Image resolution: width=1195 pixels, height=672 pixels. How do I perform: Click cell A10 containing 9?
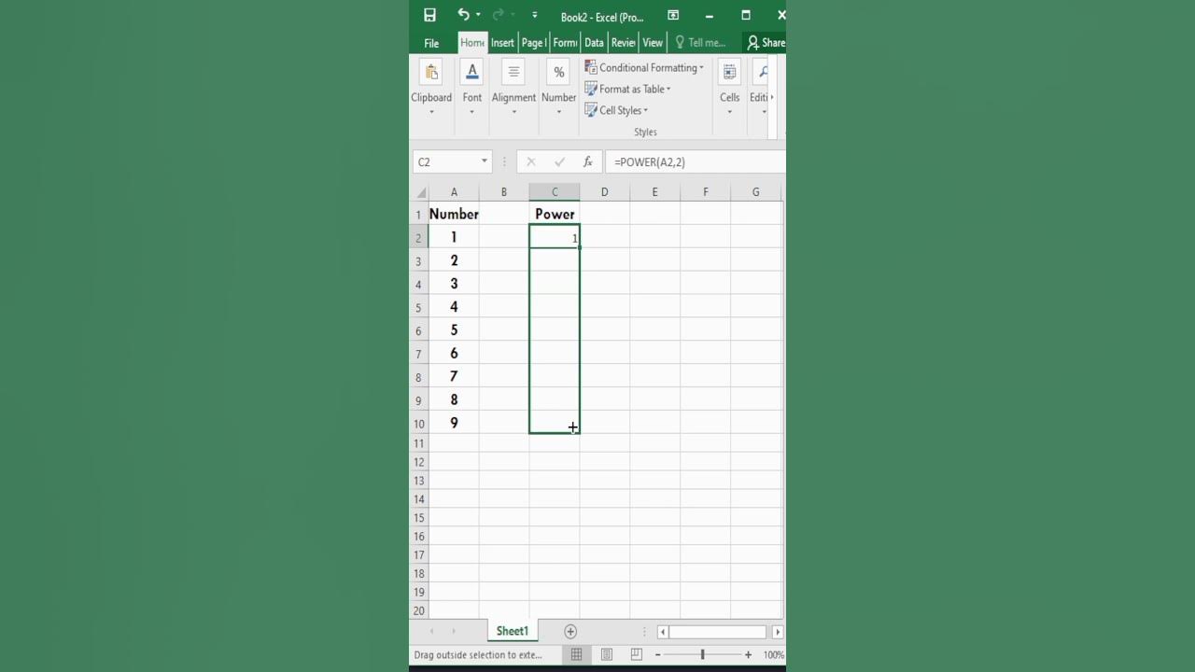tap(454, 423)
